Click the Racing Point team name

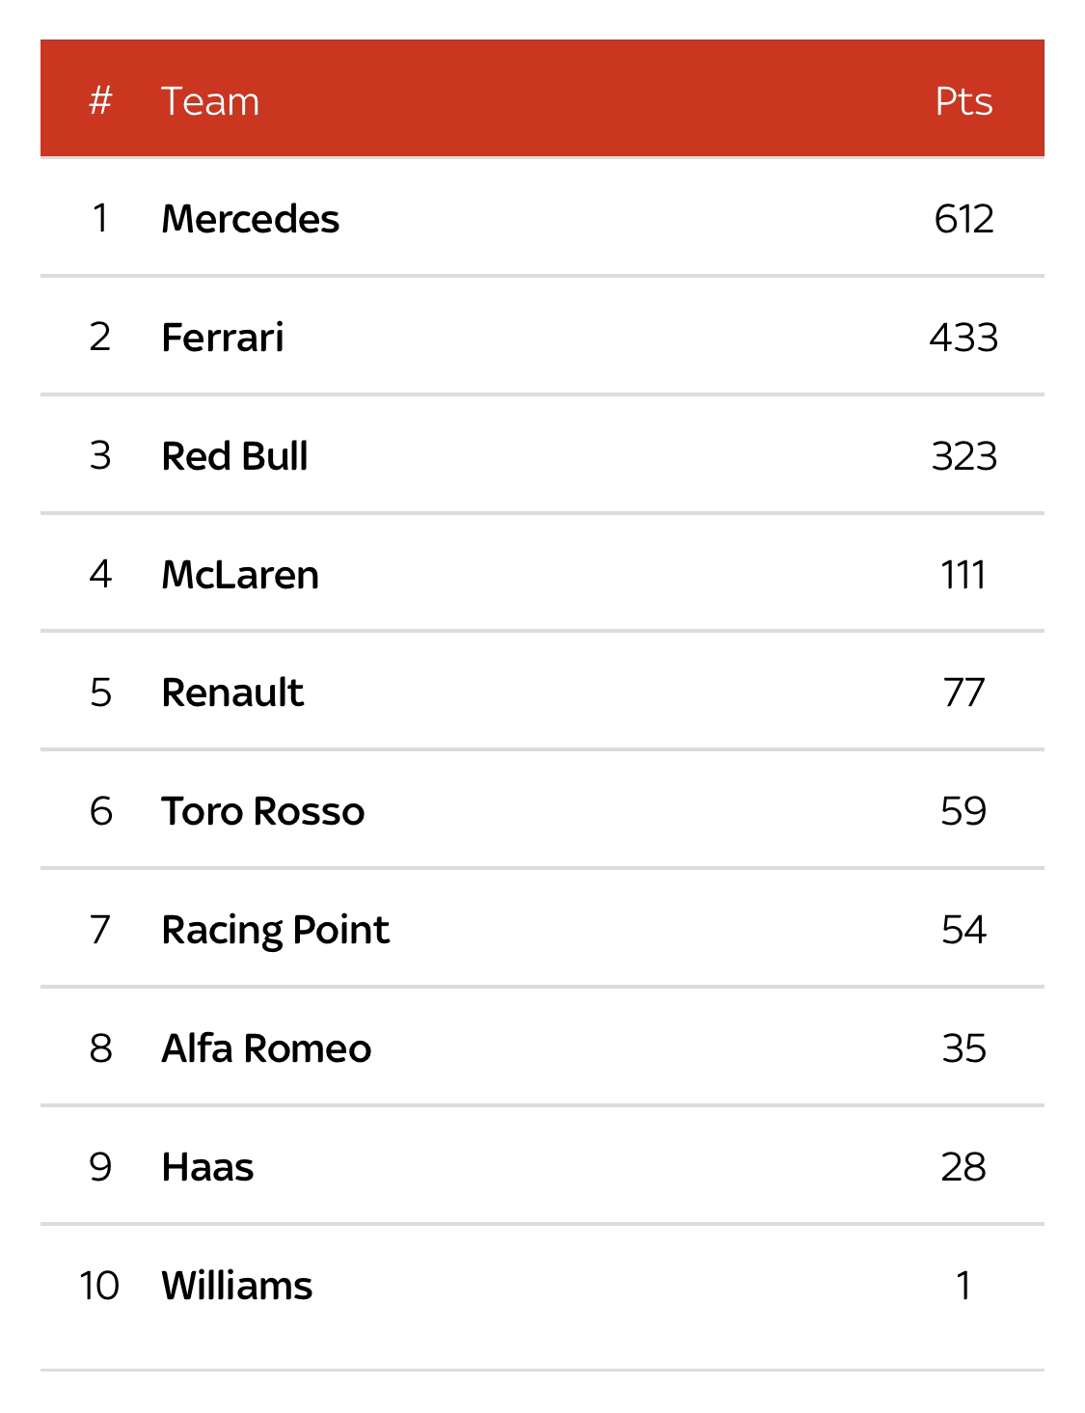275,931
